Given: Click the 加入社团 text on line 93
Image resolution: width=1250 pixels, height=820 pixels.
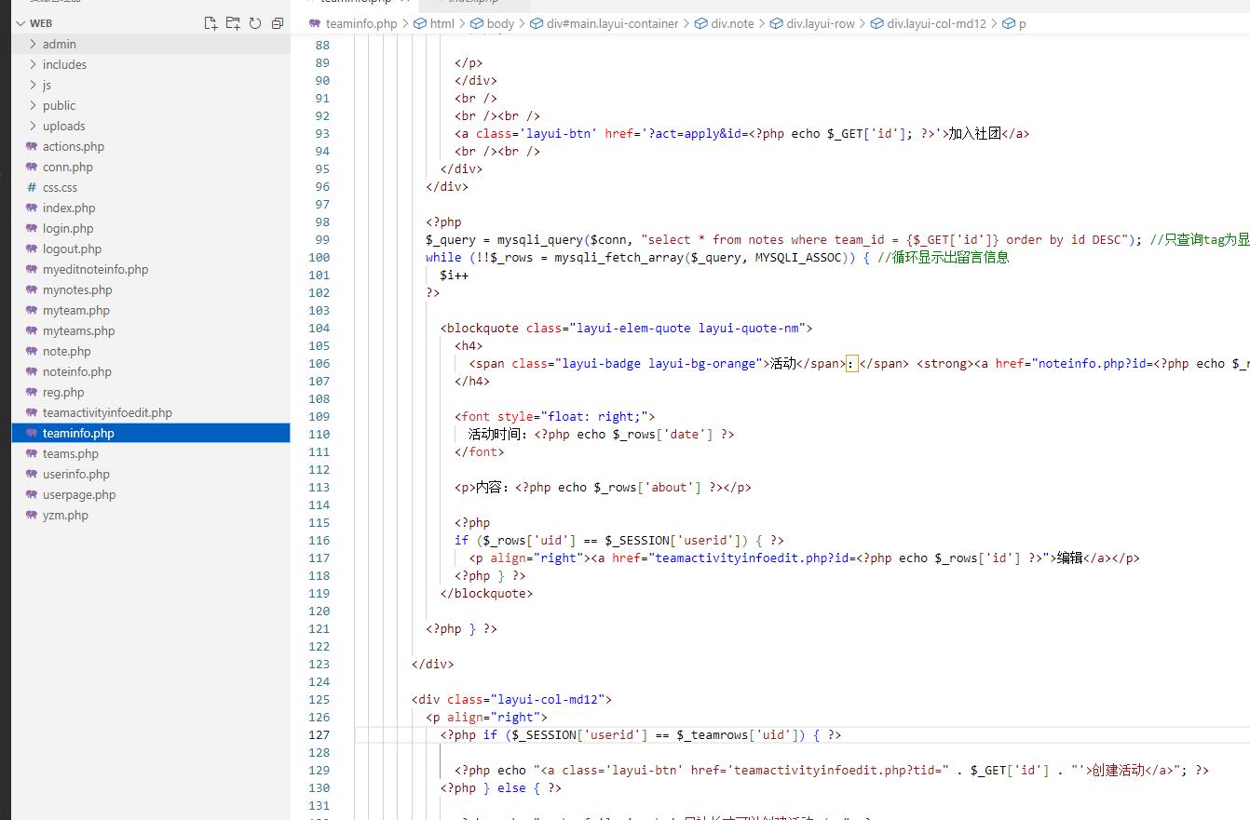Looking at the screenshot, I should (x=974, y=133).
